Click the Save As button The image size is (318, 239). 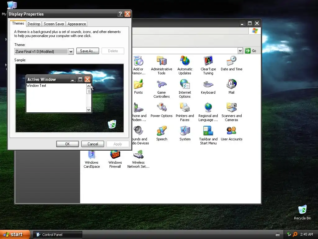pos(88,51)
